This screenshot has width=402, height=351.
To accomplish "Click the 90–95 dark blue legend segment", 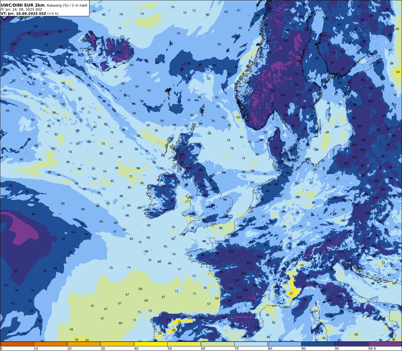I will (318, 344).
